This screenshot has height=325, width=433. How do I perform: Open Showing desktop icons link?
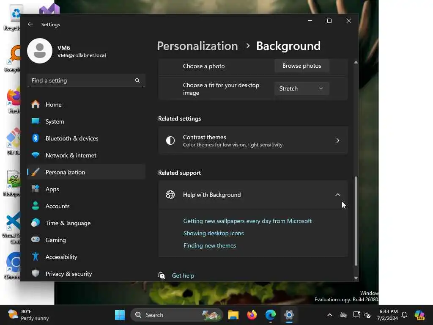click(x=214, y=233)
